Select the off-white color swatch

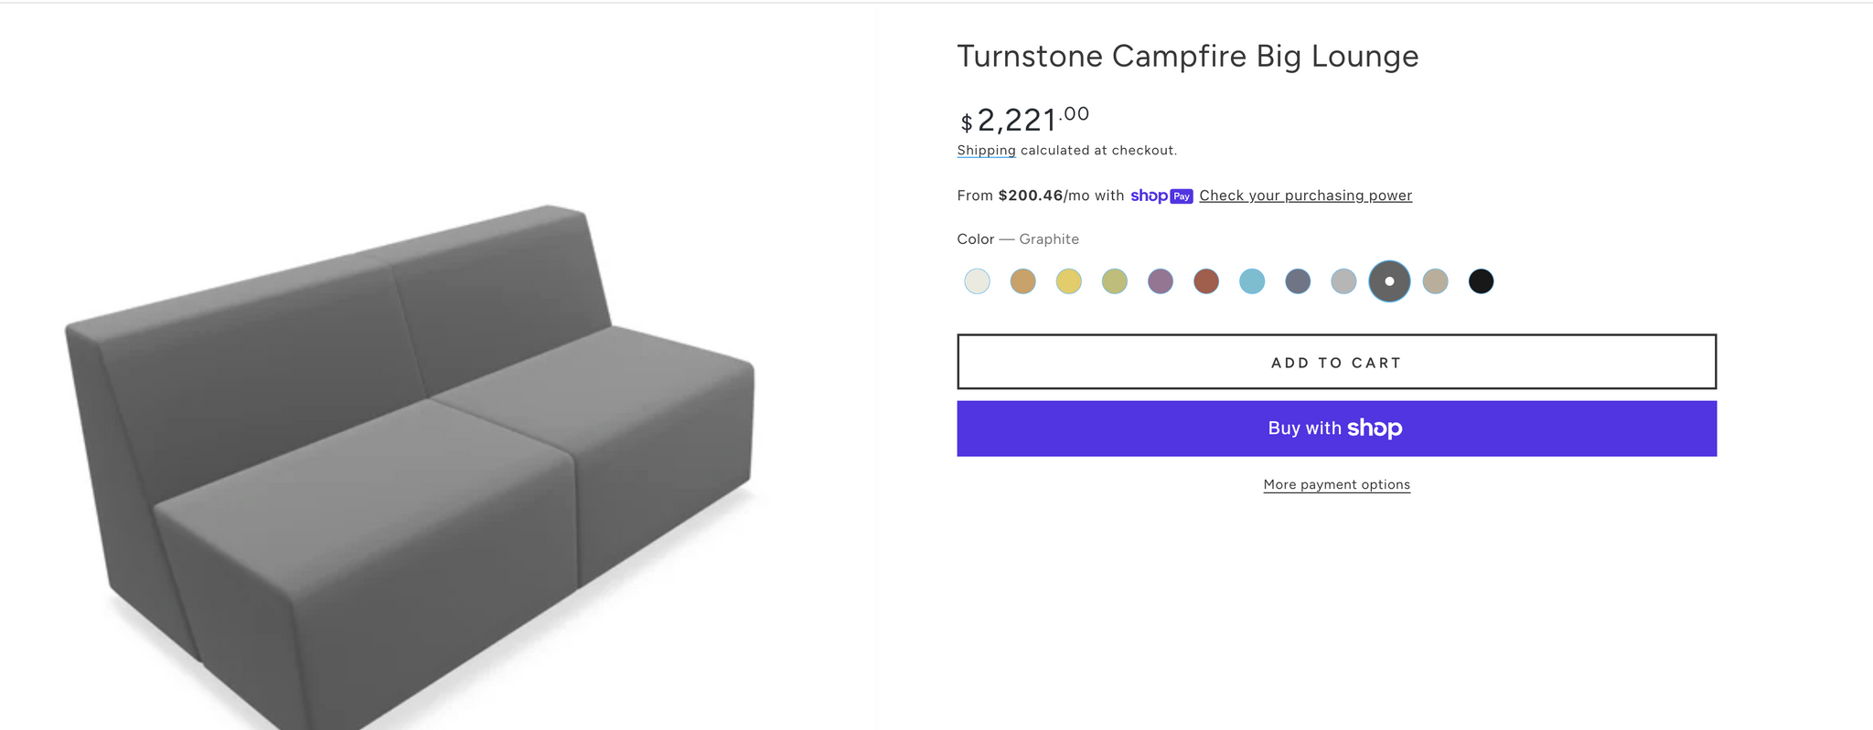977,281
